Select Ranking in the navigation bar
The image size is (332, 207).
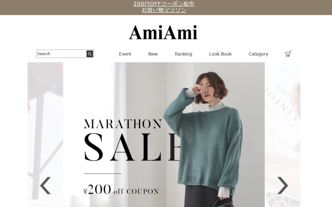pyautogui.click(x=183, y=54)
